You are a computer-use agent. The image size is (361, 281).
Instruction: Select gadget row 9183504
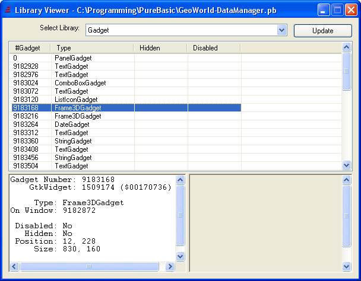click(126, 166)
